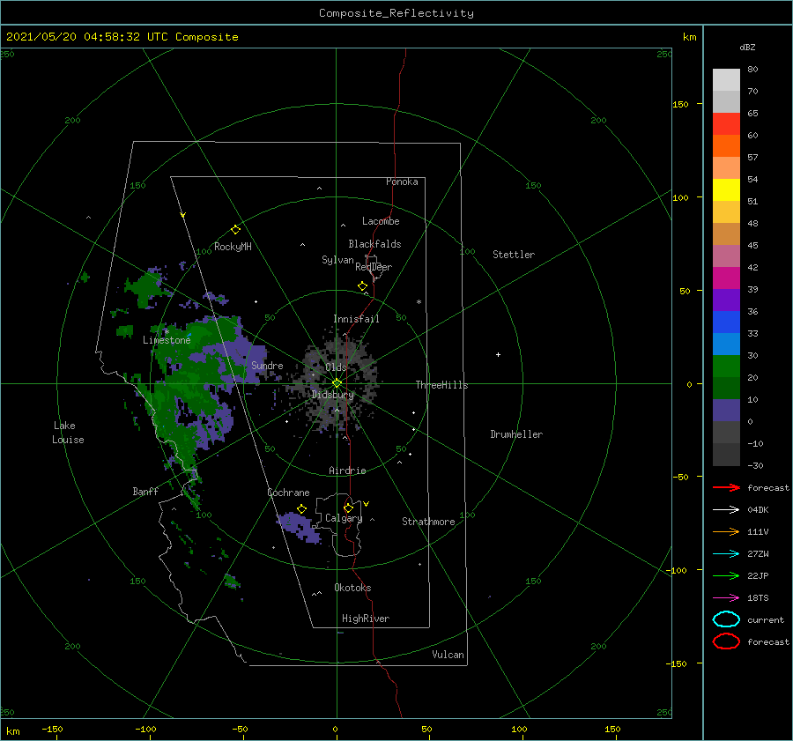This screenshot has width=793, height=741.
Task: Click the Innisfail label
Action: click(x=356, y=319)
